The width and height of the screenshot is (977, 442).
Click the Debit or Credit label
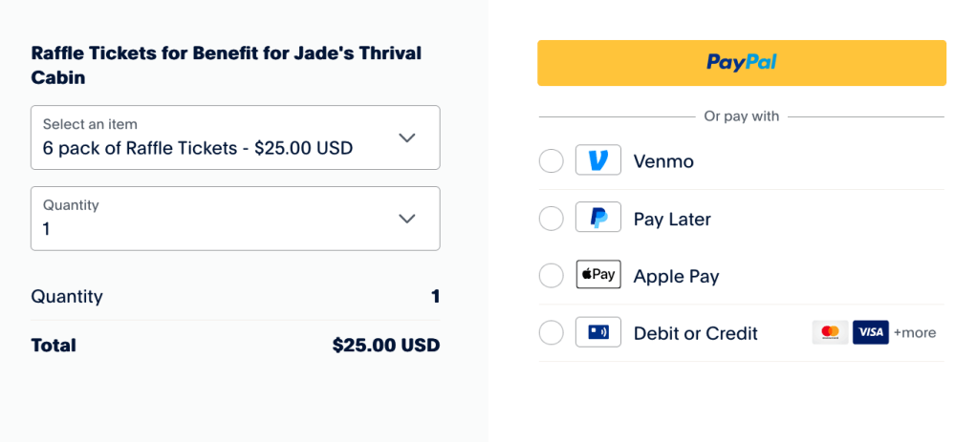click(x=695, y=333)
